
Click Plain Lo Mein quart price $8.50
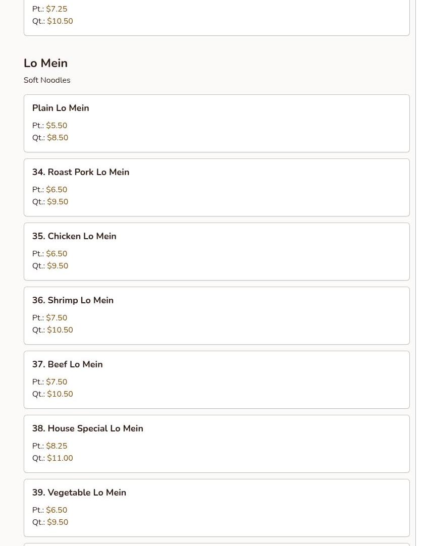(58, 138)
